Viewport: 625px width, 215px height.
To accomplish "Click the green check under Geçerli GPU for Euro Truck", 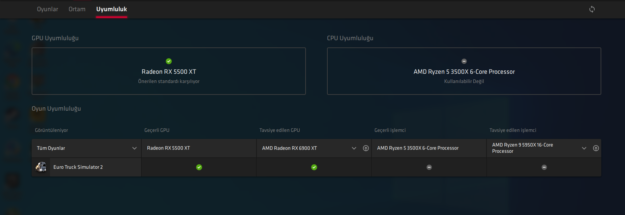I will point(199,167).
